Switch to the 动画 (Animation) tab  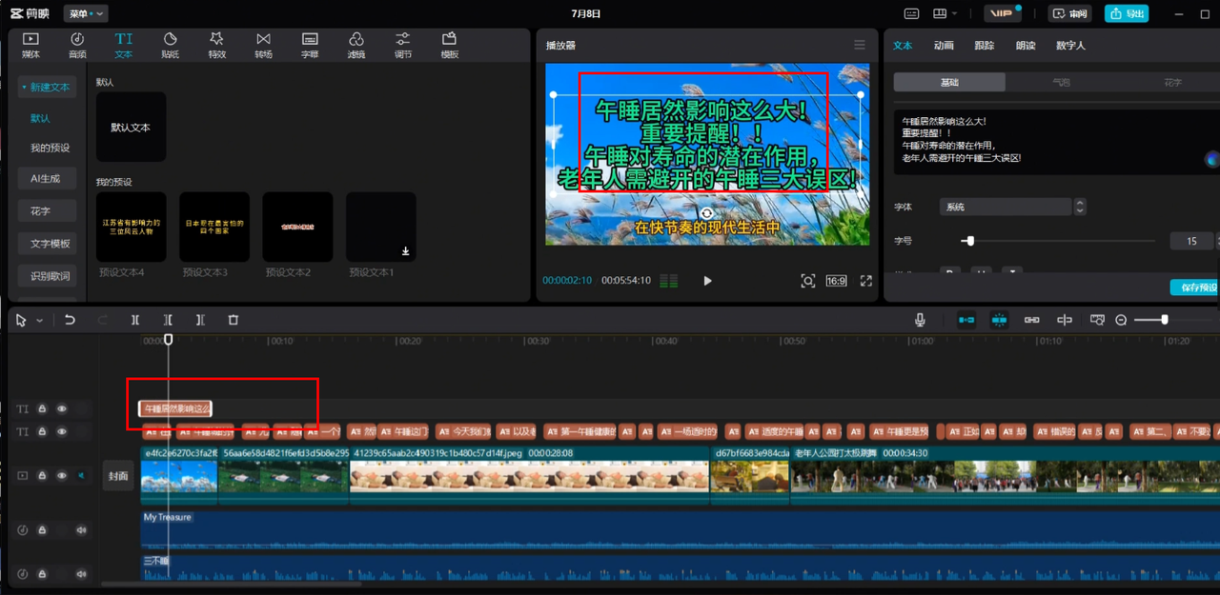point(944,46)
